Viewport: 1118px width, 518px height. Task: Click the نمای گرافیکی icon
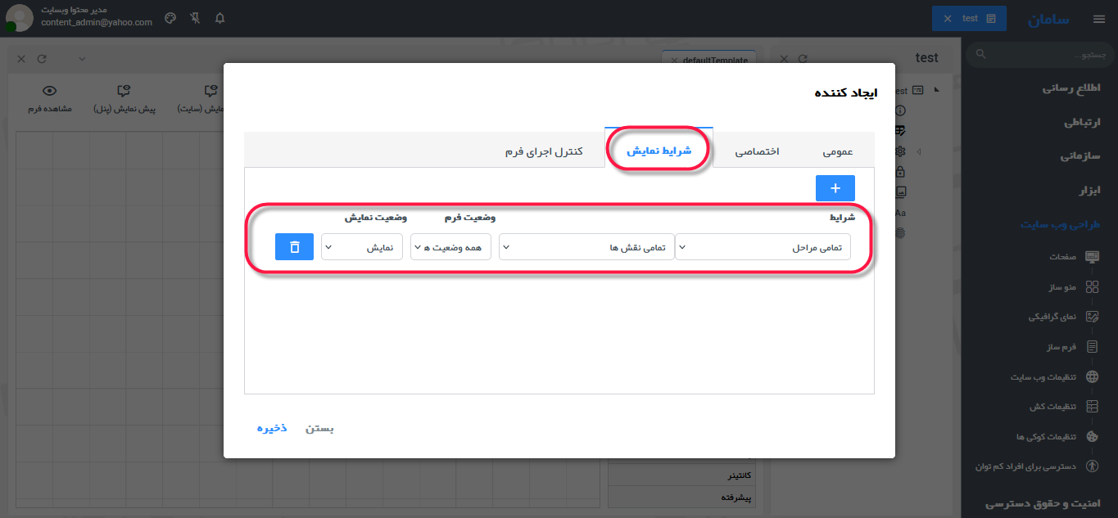(1092, 317)
